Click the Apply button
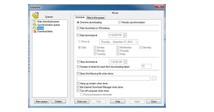The width and height of the screenshot is (214, 112). point(137,102)
